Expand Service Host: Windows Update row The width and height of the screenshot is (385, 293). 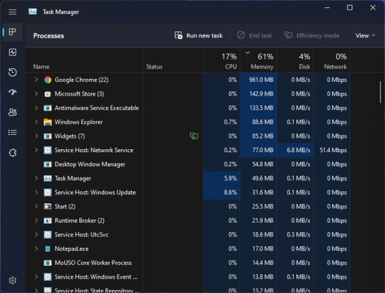[36, 193]
